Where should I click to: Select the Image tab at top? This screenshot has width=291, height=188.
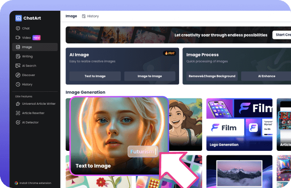(71, 16)
